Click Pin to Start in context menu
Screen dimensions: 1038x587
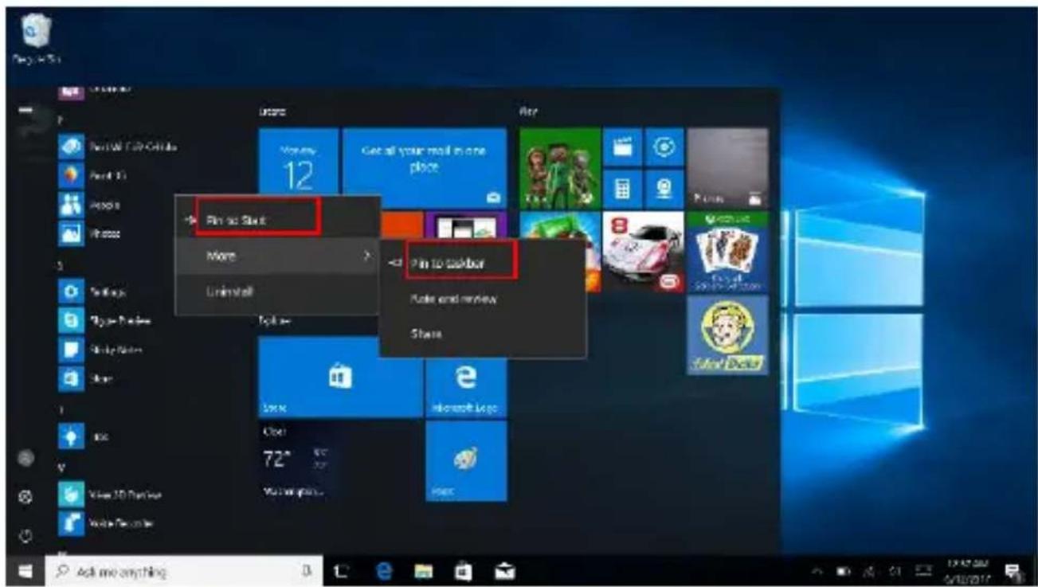tap(277, 221)
